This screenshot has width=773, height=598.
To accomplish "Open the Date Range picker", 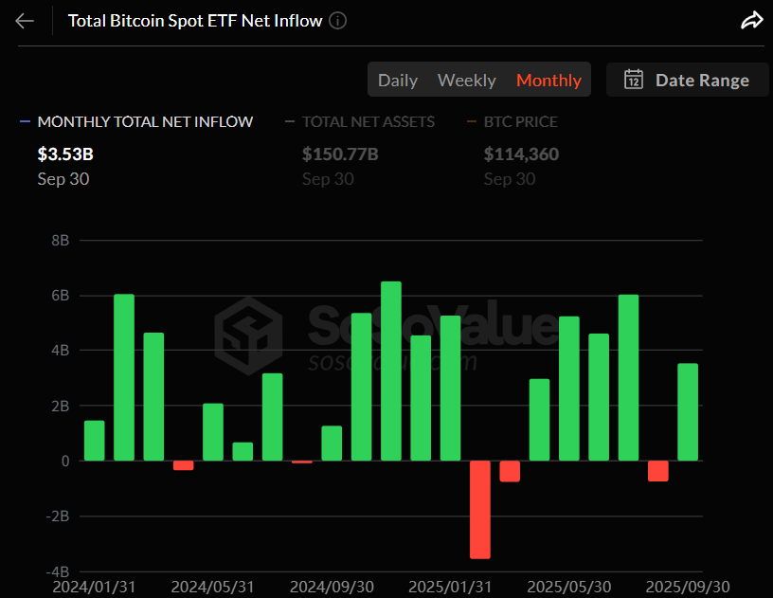I will [x=687, y=80].
